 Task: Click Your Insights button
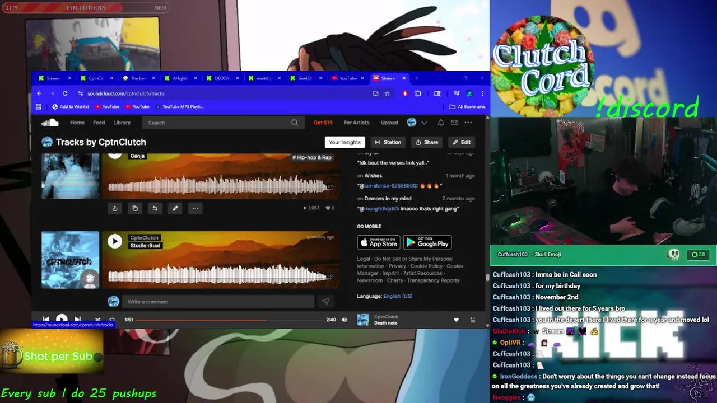tap(344, 142)
